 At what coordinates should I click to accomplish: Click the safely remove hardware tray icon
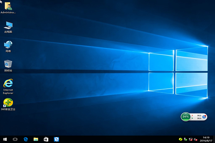coord(186,139)
